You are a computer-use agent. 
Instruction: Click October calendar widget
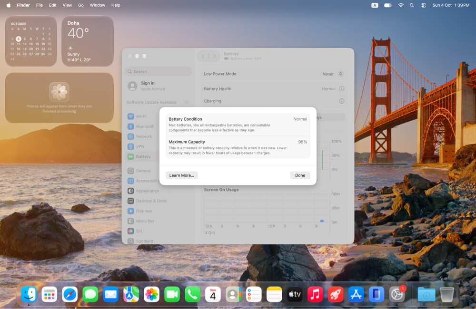coord(31,41)
